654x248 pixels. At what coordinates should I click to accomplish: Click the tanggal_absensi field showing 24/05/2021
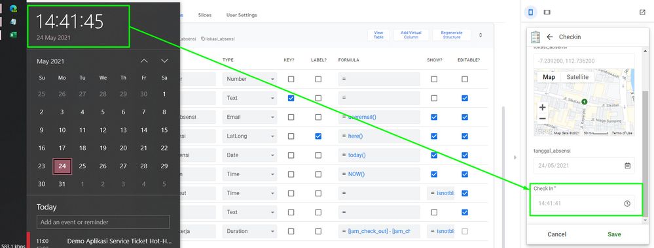585,166
